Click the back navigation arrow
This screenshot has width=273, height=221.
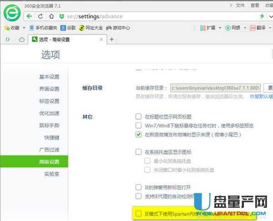point(30,16)
